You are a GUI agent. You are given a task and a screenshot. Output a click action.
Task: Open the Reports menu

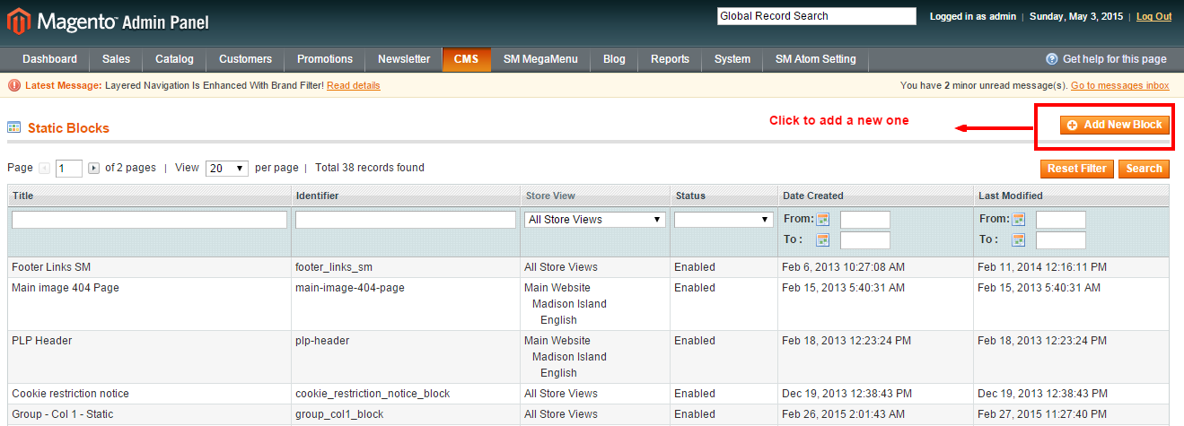pos(670,59)
